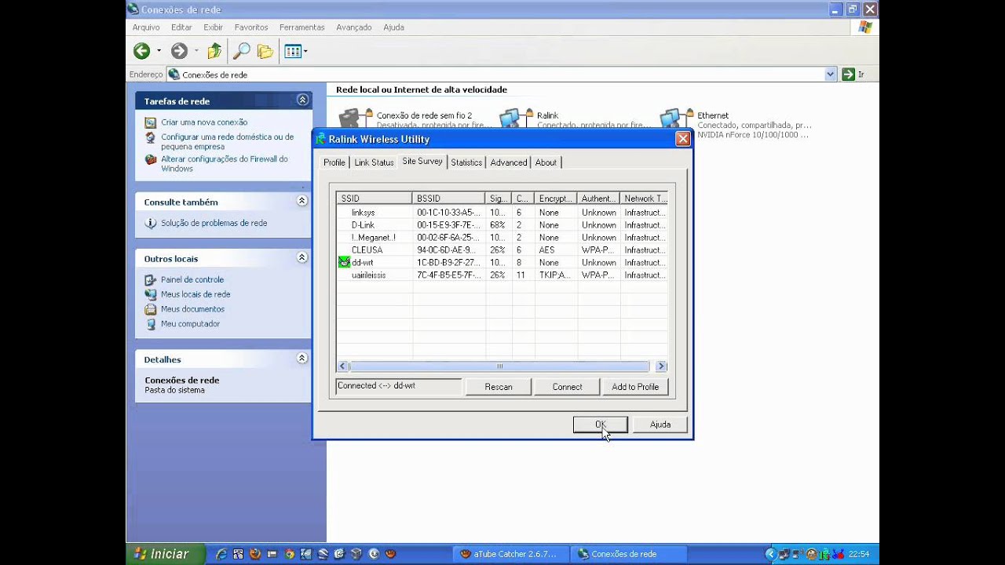Collapse the Detalhes panel

(302, 359)
